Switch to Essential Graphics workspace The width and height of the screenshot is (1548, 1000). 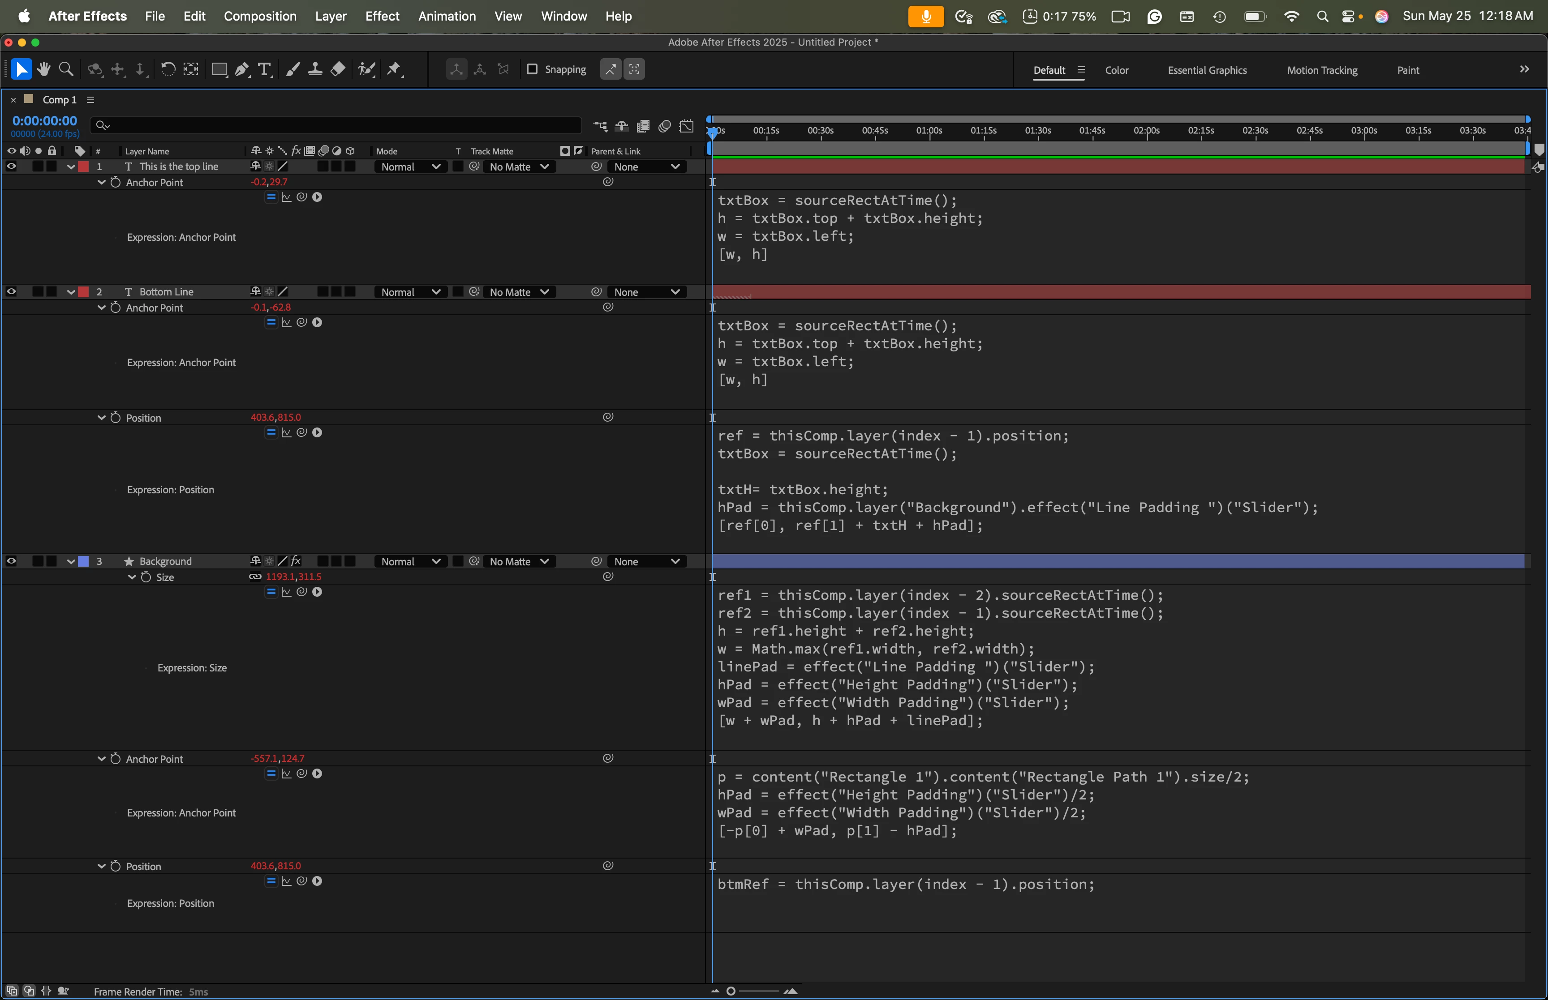pos(1206,70)
